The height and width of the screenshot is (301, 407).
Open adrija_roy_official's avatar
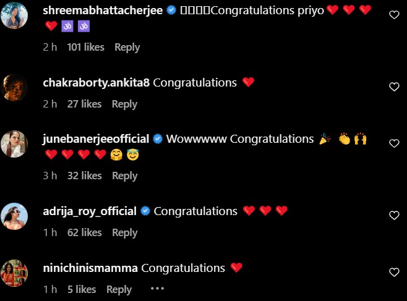14,216
